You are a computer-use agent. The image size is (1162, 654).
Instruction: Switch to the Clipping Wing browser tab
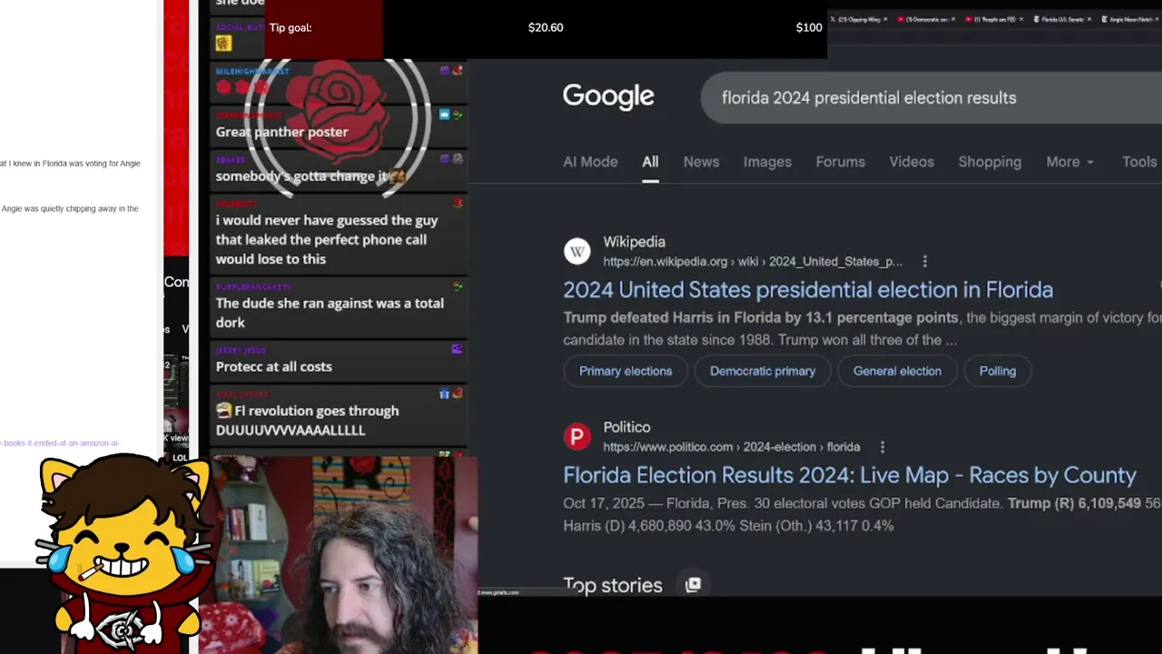coord(859,19)
